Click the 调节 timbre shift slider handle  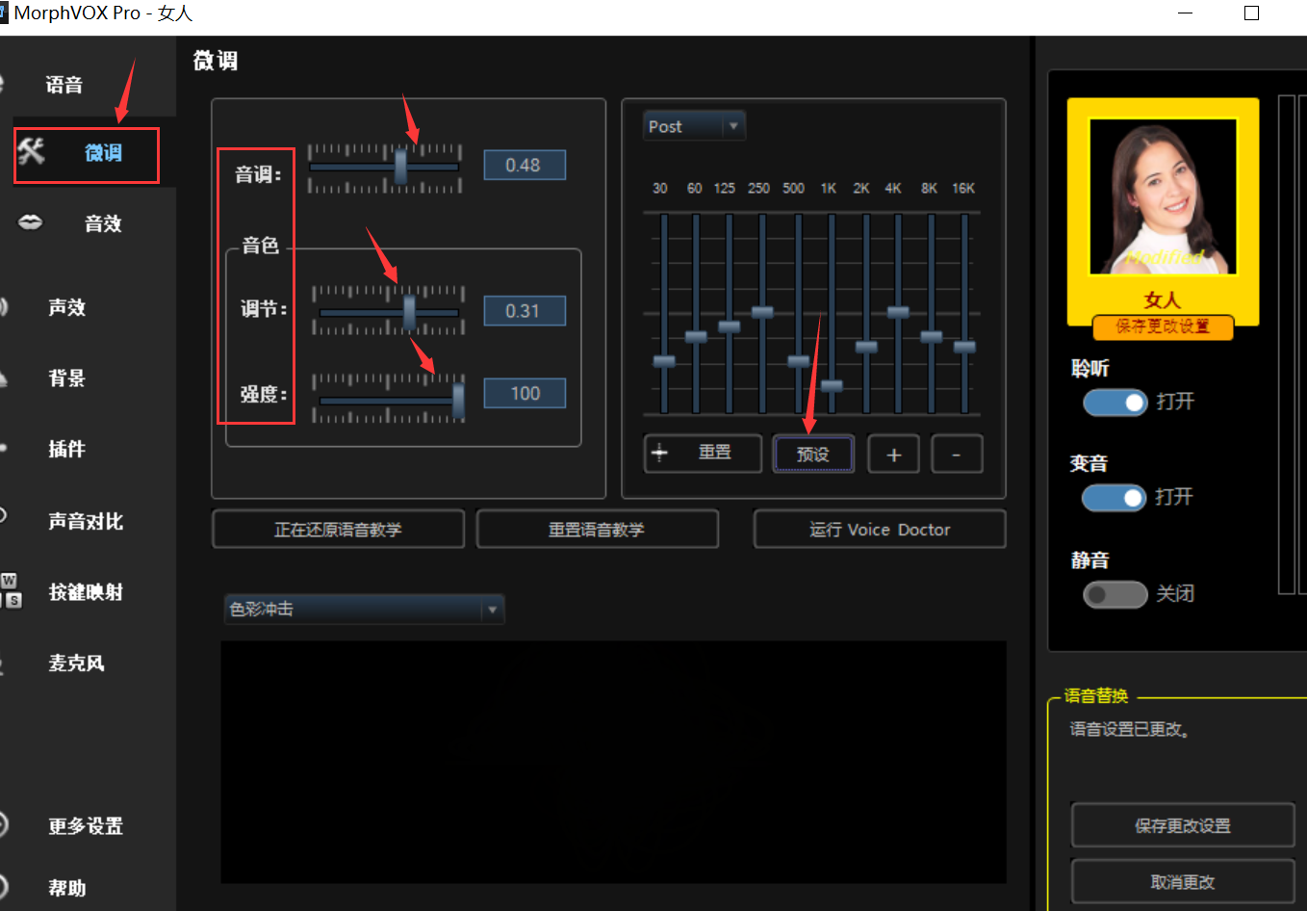coord(409,311)
